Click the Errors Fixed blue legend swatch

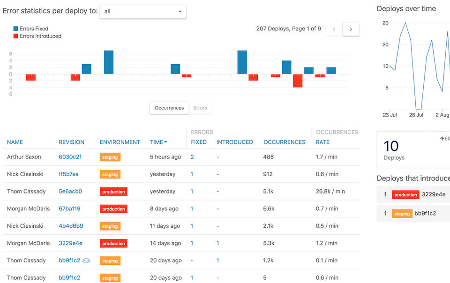[x=16, y=29]
